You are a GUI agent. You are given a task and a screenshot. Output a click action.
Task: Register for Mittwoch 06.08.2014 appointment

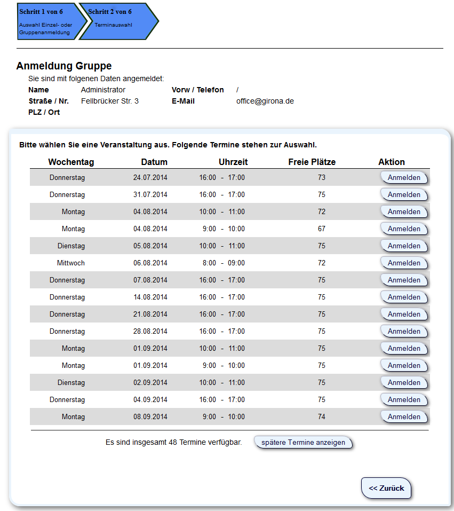pyautogui.click(x=404, y=263)
